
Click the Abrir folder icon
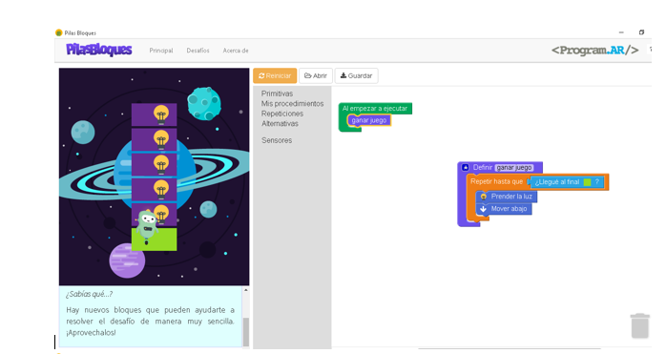click(x=307, y=75)
